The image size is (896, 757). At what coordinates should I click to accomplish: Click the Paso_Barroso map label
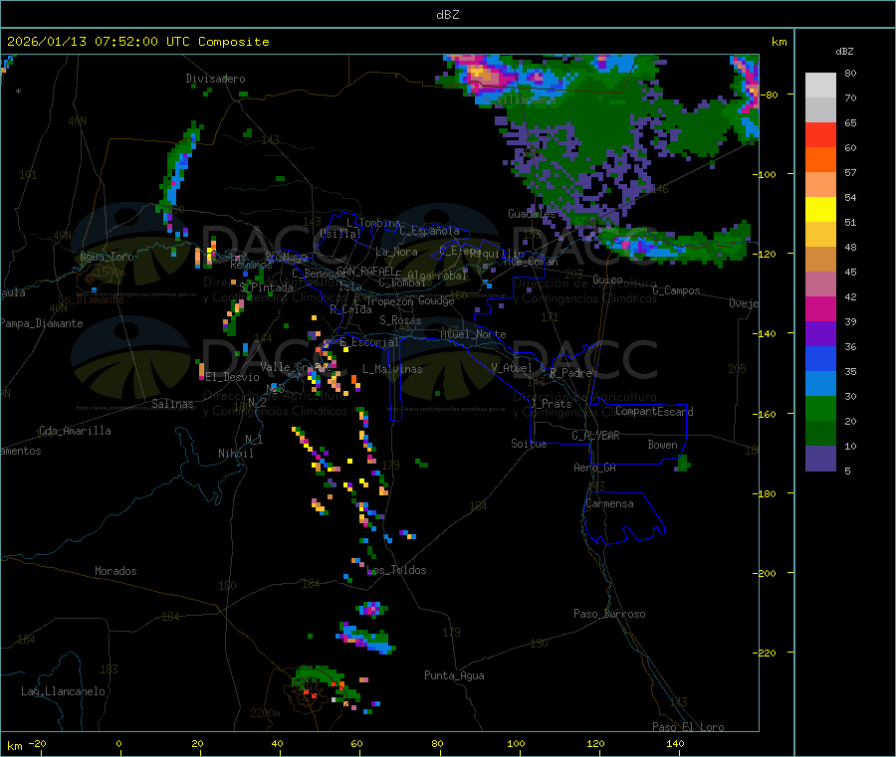point(609,614)
